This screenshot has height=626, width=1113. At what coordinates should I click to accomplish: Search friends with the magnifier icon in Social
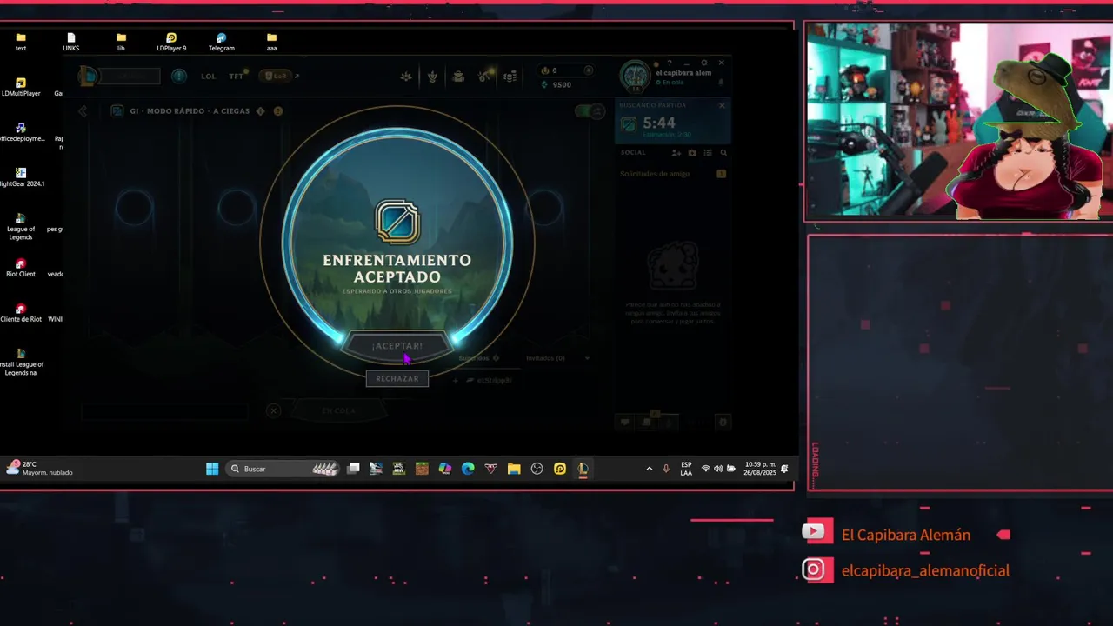coord(723,153)
